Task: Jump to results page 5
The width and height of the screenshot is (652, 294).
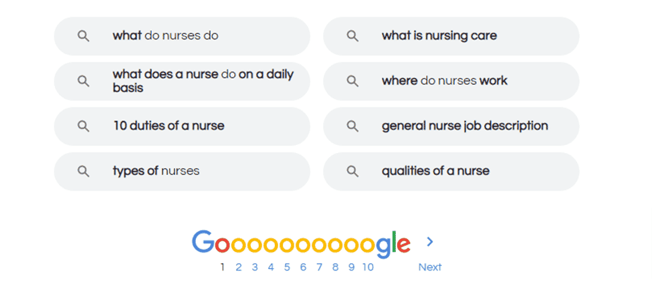Action: point(287,267)
